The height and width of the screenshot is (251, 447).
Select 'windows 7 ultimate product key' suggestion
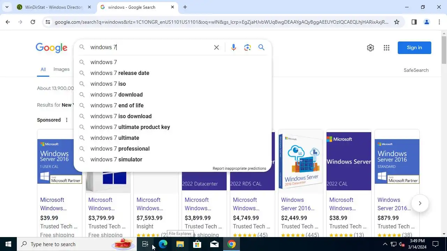173,127
